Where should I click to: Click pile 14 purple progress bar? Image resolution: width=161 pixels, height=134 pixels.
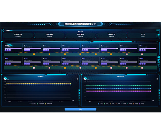(x=109, y=62)
